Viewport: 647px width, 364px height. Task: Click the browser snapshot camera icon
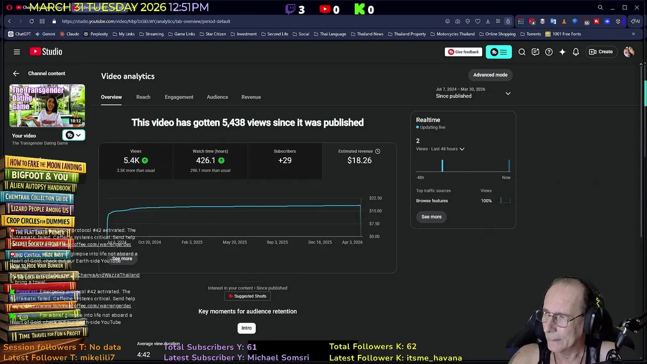coord(457,21)
